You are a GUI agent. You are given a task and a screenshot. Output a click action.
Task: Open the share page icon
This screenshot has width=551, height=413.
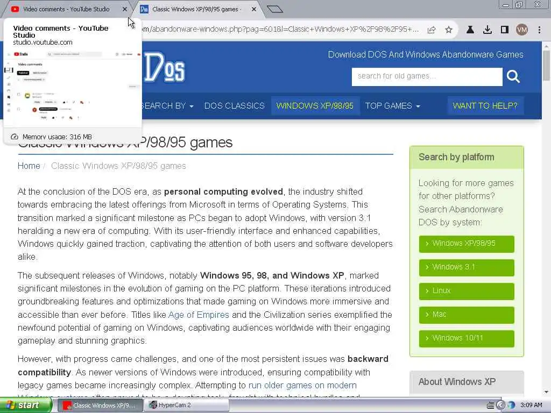[432, 30]
